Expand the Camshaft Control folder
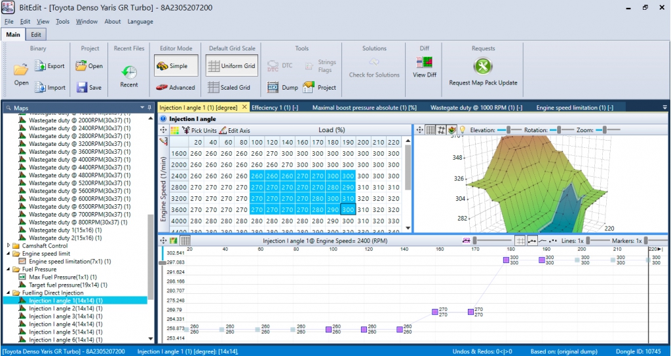The height and width of the screenshot is (356, 671). [x=9, y=246]
